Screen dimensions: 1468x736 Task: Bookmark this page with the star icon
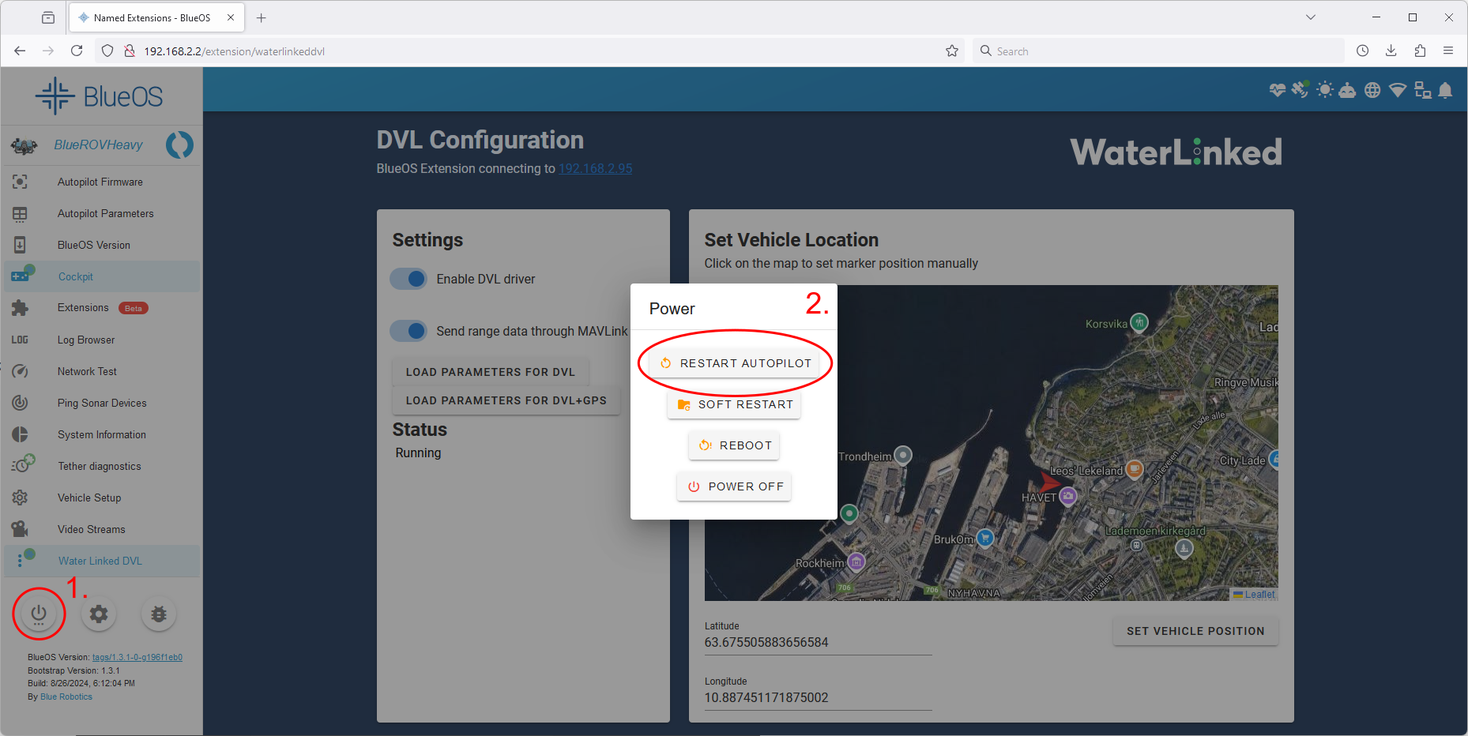[952, 51]
